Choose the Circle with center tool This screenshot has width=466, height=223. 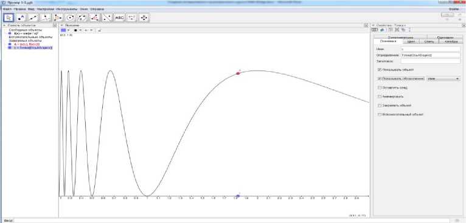(x=70, y=18)
